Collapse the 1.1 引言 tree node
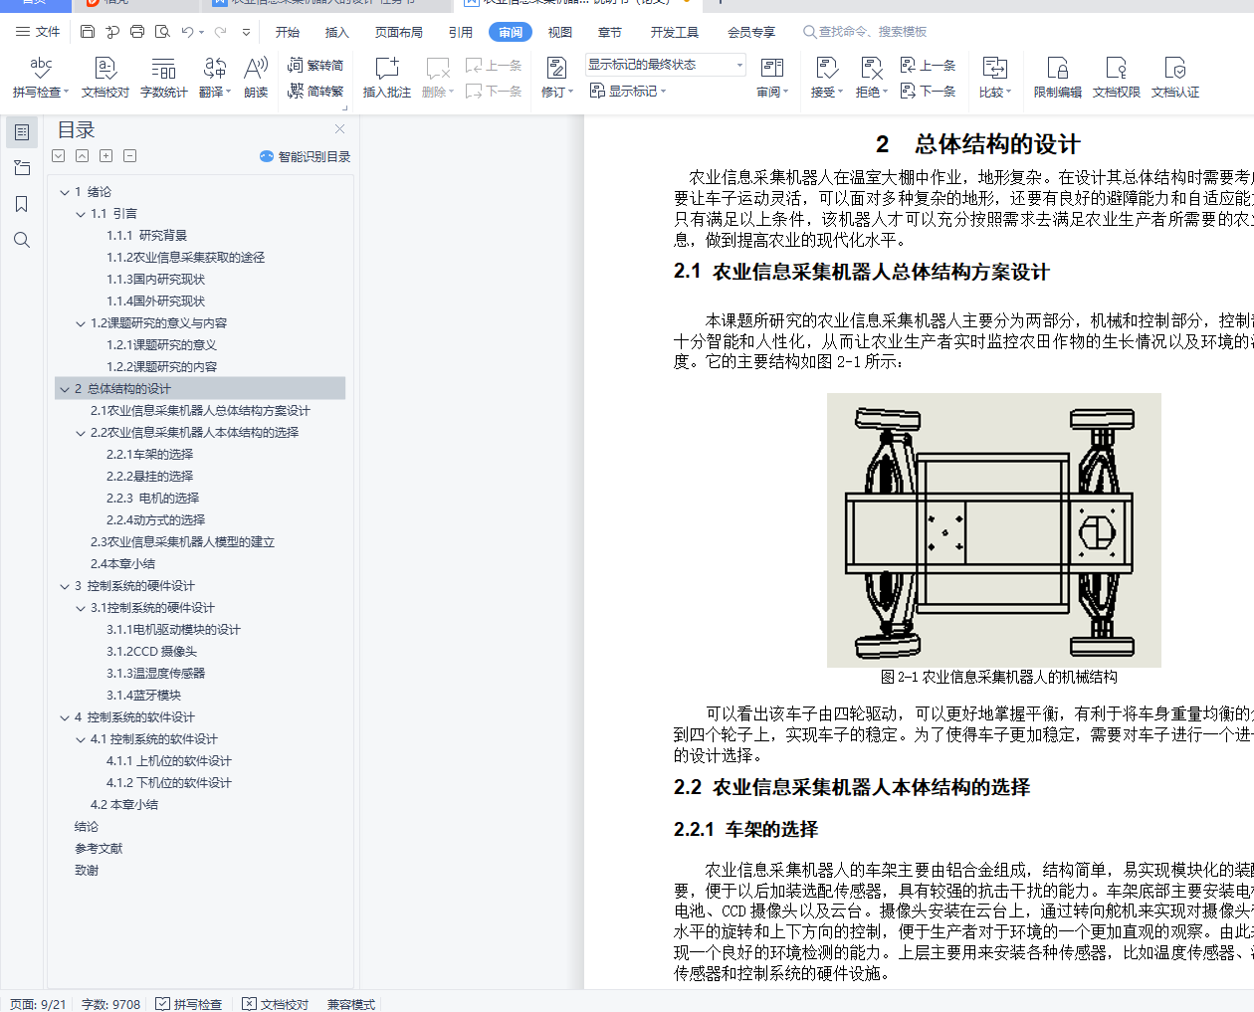The image size is (1254, 1012). (81, 214)
